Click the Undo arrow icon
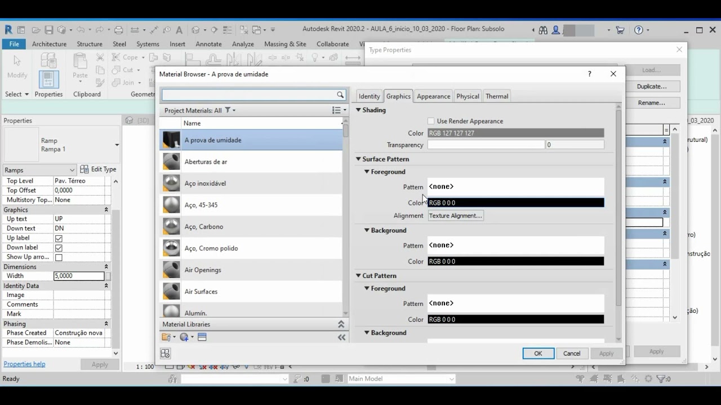The width and height of the screenshot is (721, 405). [81, 30]
